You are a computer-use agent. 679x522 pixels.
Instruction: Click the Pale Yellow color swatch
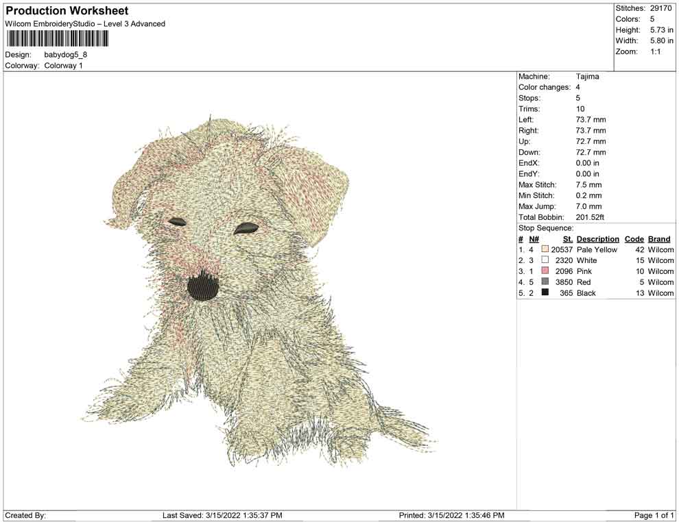545,249
